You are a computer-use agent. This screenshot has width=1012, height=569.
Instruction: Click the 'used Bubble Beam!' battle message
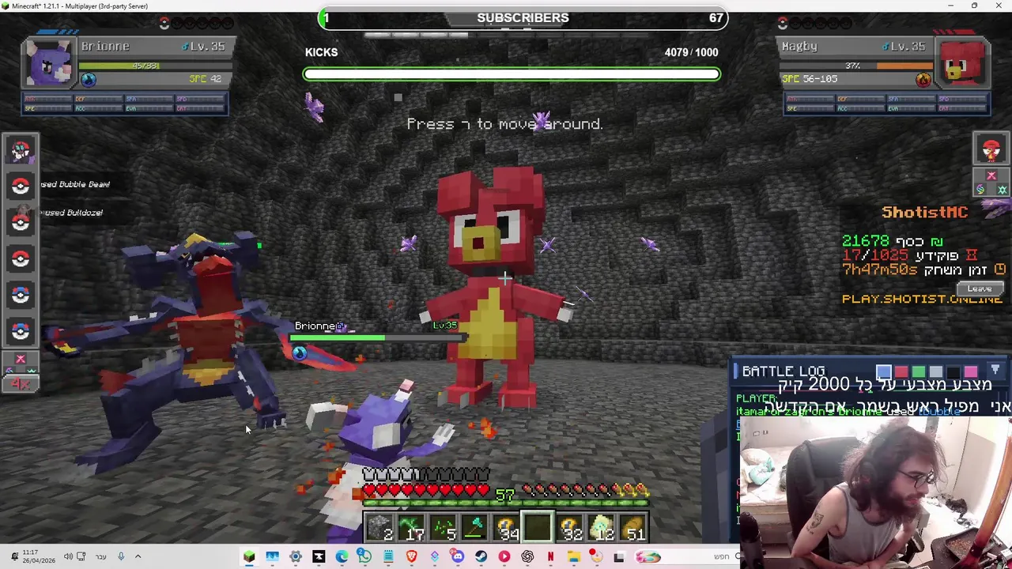pos(76,184)
